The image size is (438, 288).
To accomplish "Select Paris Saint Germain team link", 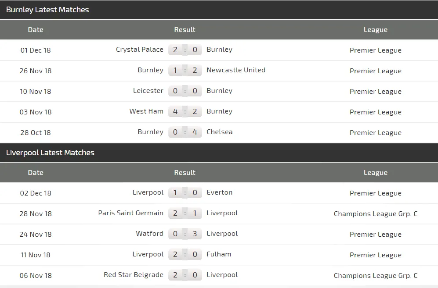I will click(x=130, y=213).
